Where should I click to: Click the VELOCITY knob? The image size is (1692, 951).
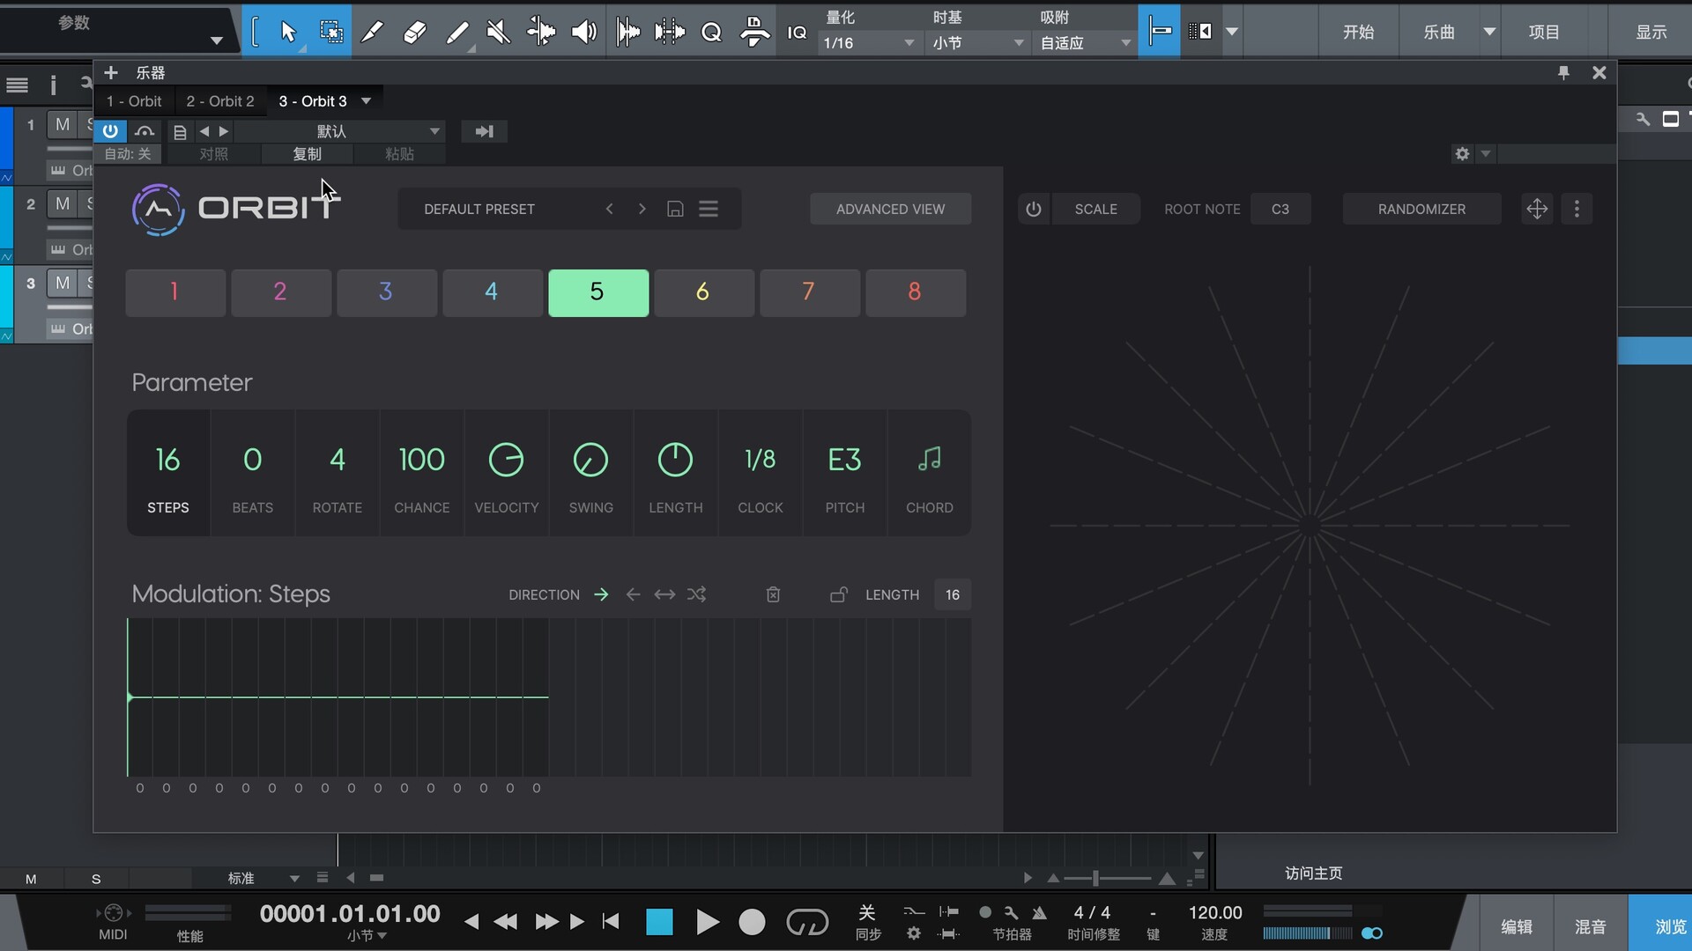pyautogui.click(x=506, y=460)
